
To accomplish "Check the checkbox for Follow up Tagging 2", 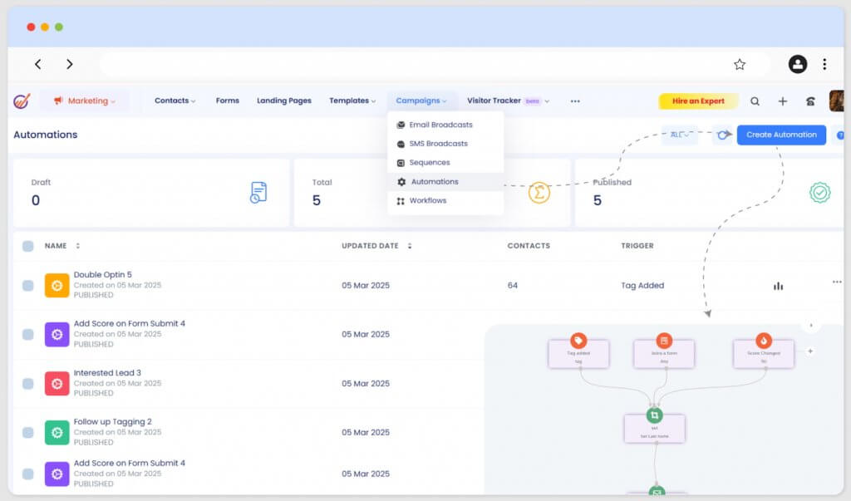I will click(x=27, y=432).
